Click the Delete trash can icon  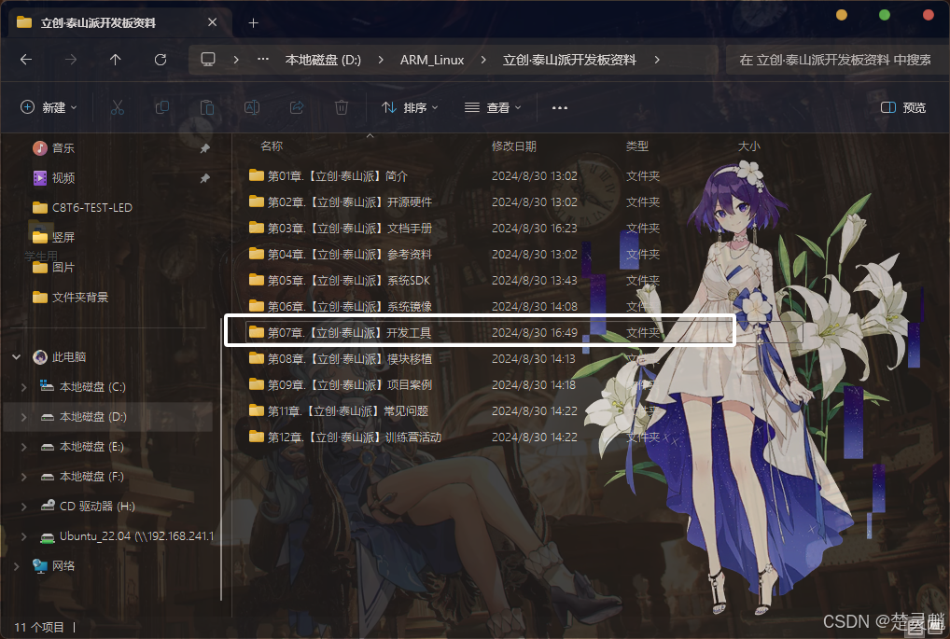(342, 108)
